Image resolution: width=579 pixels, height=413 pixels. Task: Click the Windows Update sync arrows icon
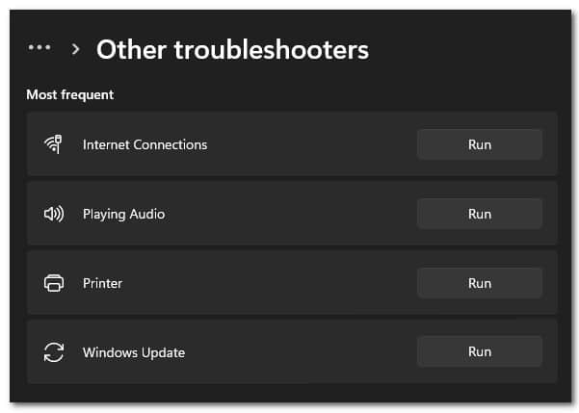[x=54, y=352]
